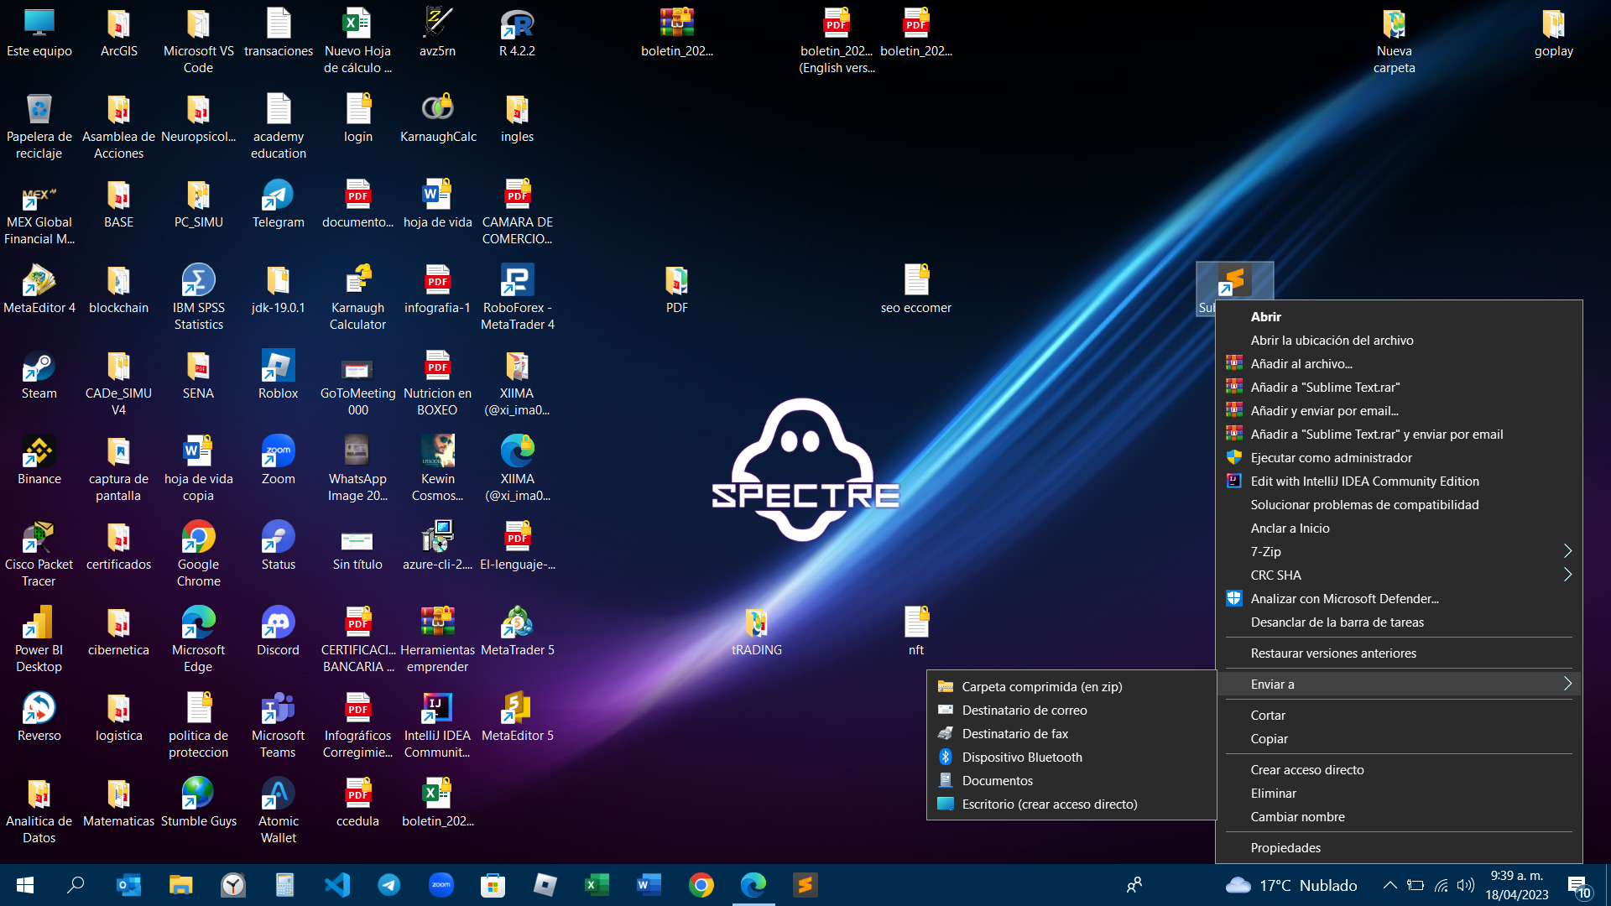
Task: Select Solucionar problemas de compatibilidad
Action: point(1399,504)
